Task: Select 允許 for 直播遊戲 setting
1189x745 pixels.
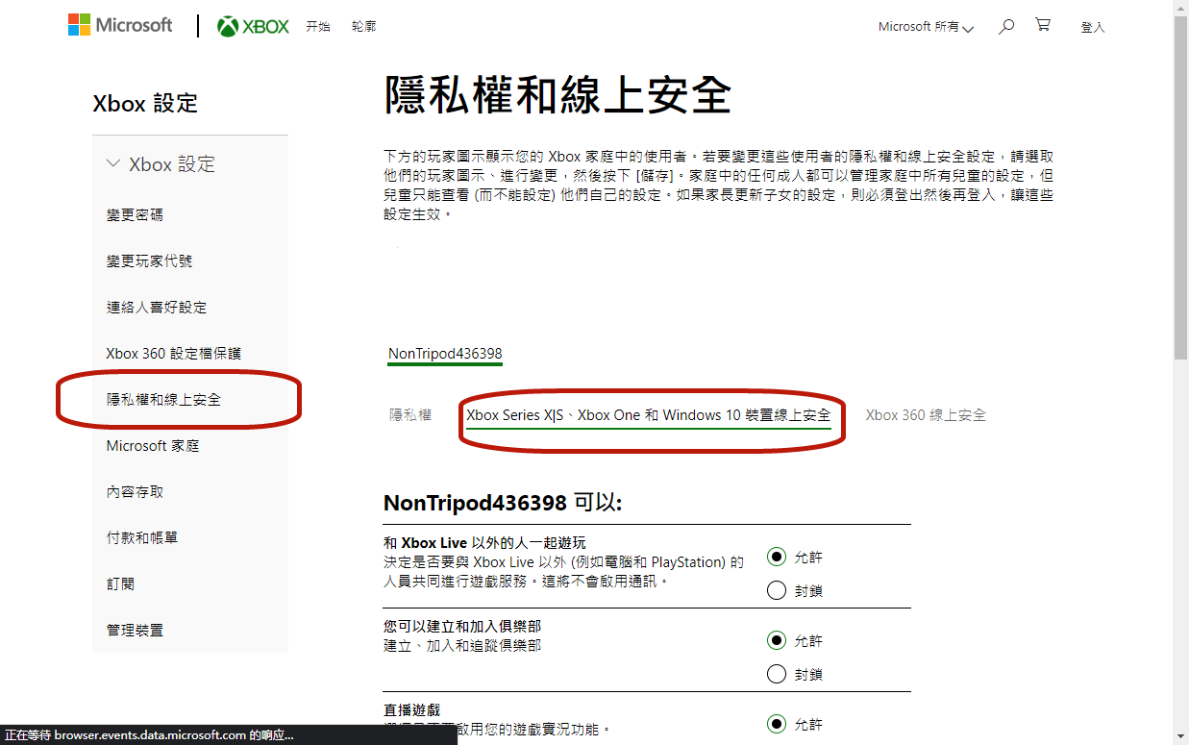Action: click(777, 725)
